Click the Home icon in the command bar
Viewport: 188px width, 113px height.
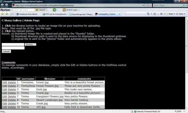[148, 14]
